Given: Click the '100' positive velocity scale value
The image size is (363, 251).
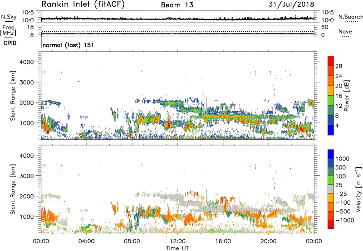Looking at the screenshot, I should [x=341, y=176].
